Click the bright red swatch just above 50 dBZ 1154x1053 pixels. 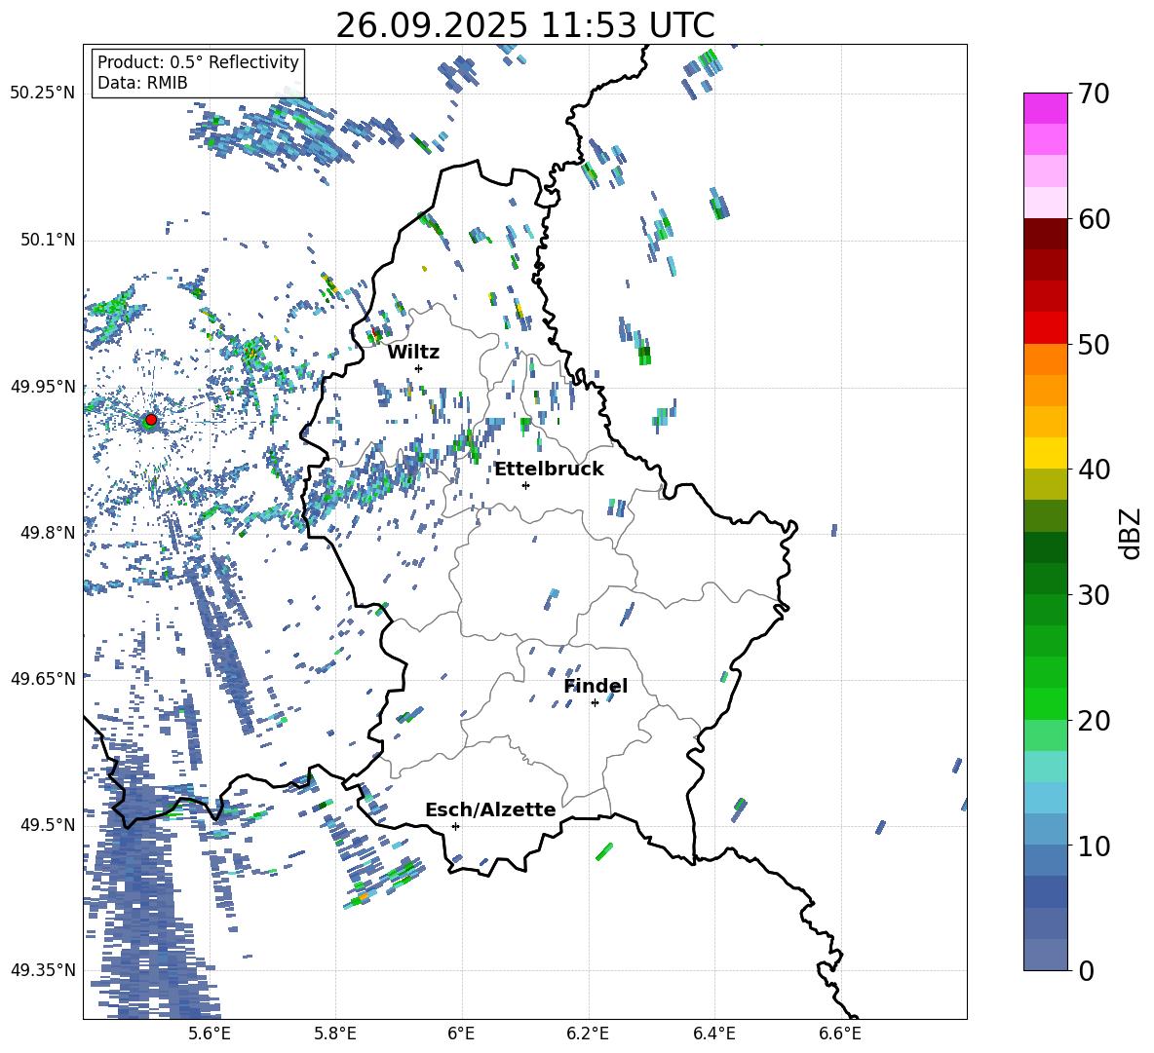(x=1046, y=327)
